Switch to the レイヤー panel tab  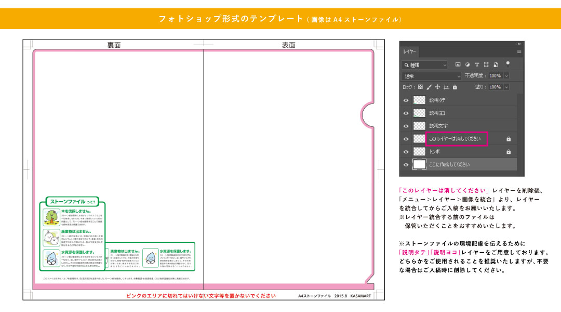point(409,52)
